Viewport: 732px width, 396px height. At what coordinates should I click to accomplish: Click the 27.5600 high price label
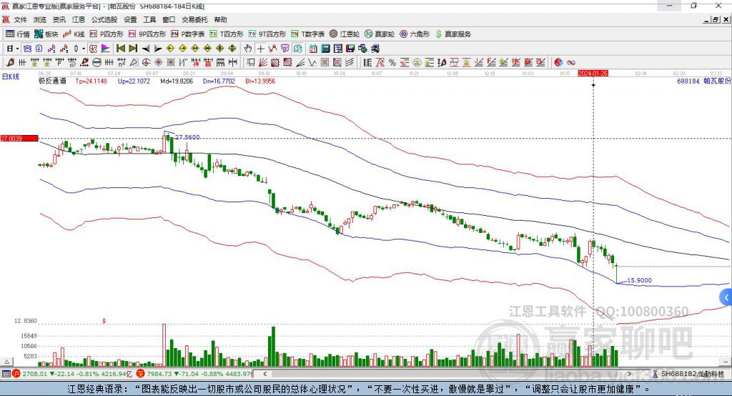point(187,137)
